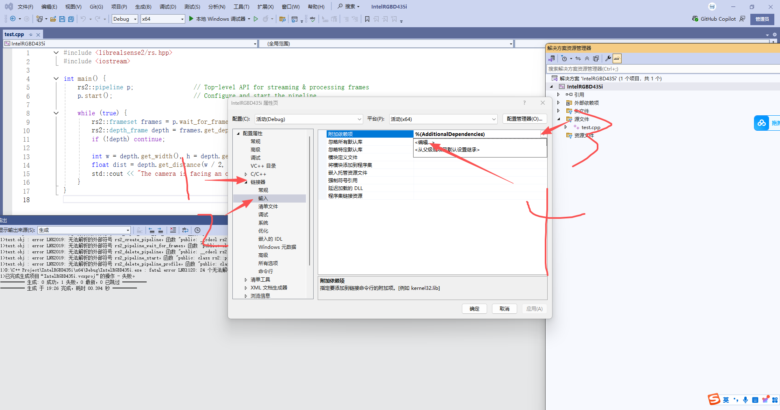Click the save file icon
The height and width of the screenshot is (410, 780).
(62, 19)
